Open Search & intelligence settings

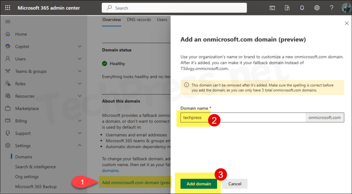(x=35, y=167)
